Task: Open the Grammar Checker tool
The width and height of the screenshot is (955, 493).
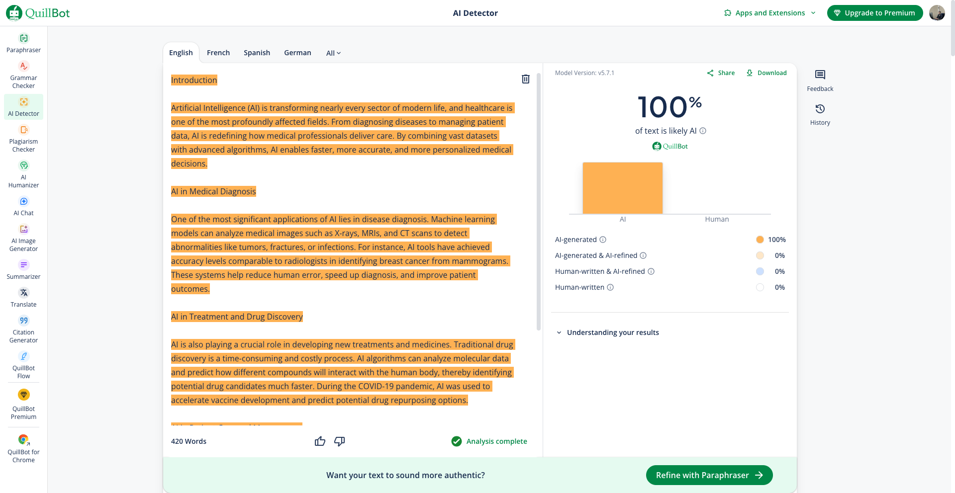Action: coord(23,75)
